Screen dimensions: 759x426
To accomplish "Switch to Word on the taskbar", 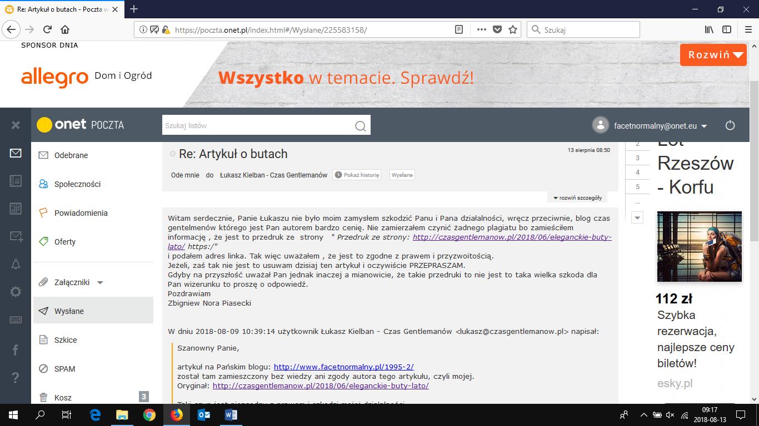I will click(231, 414).
